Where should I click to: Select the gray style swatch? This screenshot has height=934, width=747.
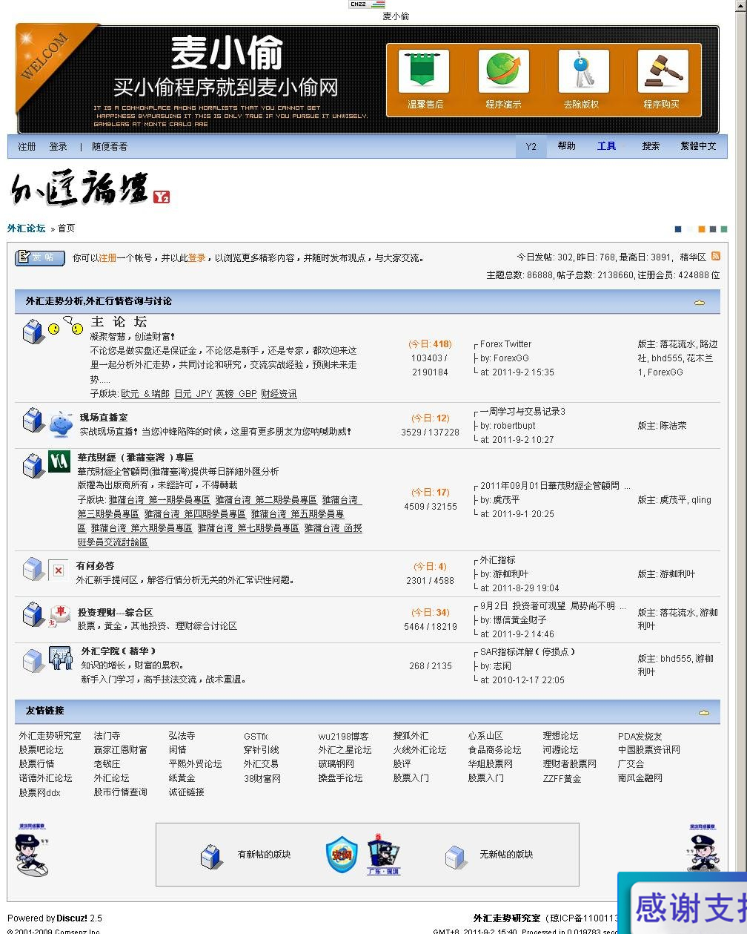pos(713,229)
